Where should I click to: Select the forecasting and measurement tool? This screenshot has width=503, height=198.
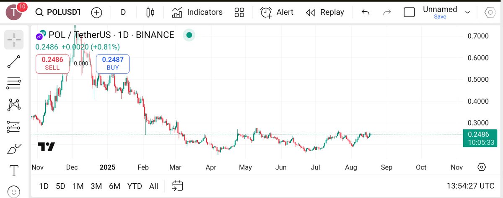pyautogui.click(x=14, y=127)
